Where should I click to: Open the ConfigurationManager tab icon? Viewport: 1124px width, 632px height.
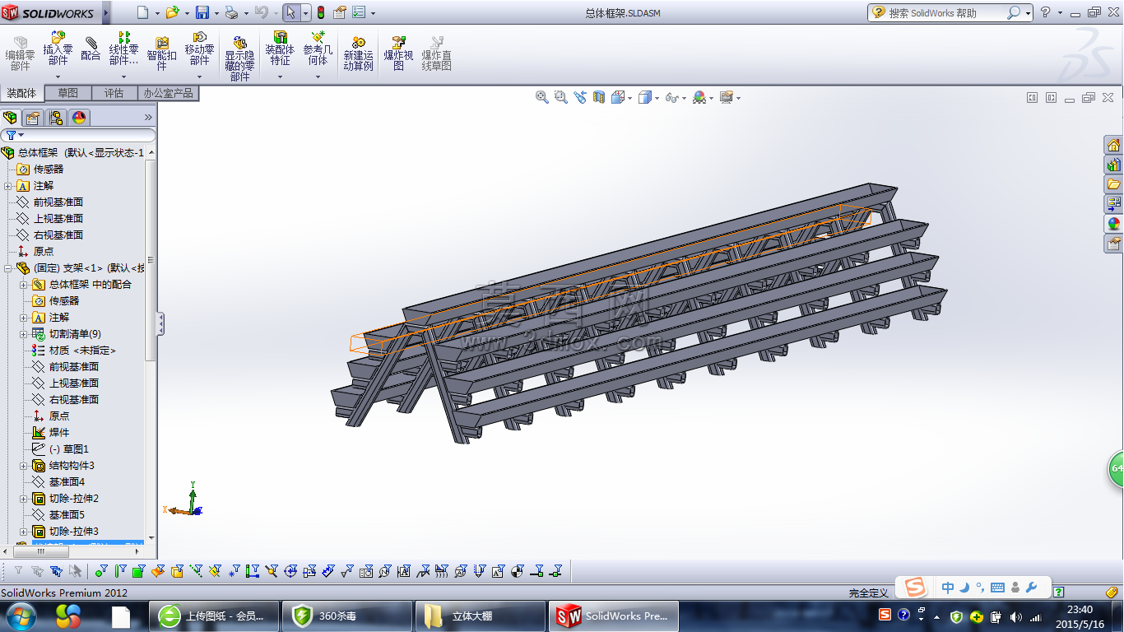pyautogui.click(x=56, y=117)
